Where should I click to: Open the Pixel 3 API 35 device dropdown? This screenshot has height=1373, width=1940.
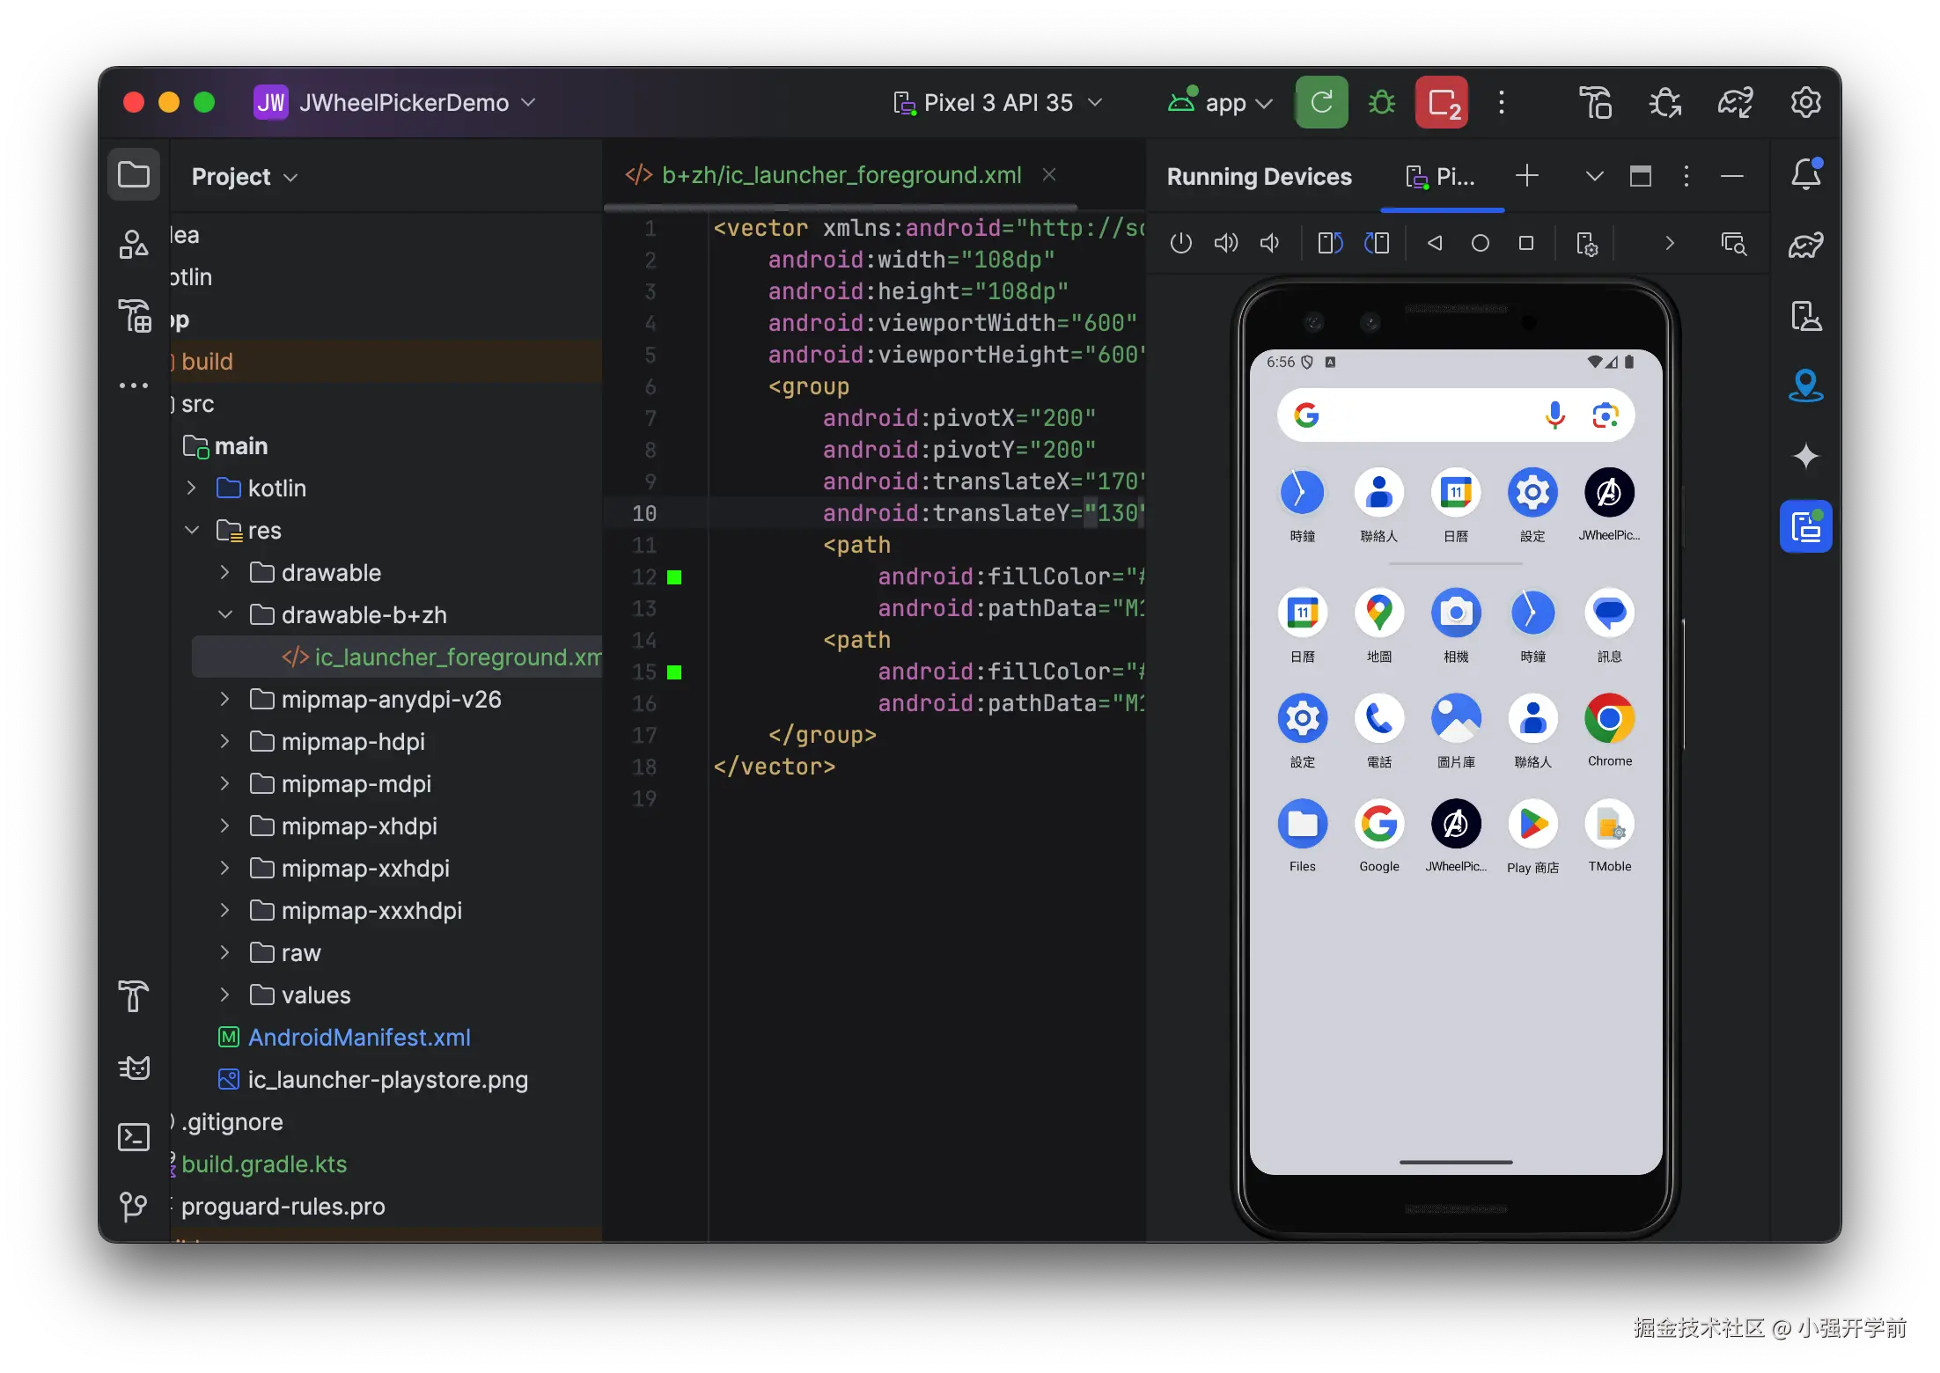(997, 103)
